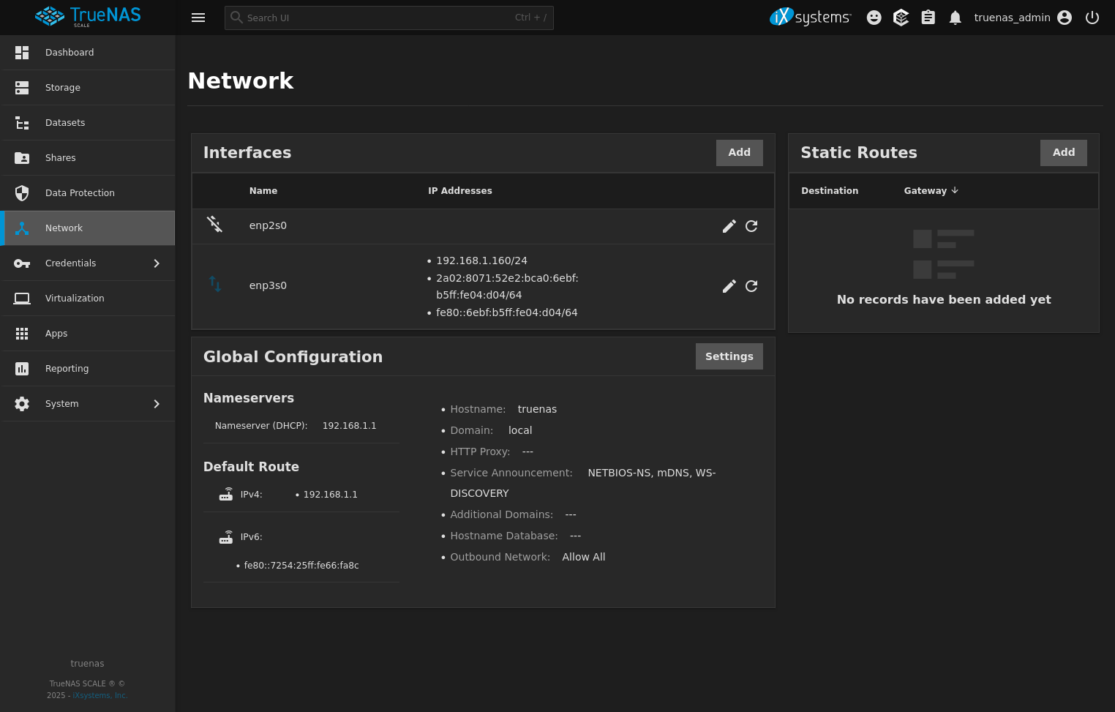This screenshot has width=1115, height=712.
Task: Add a new network interface
Action: click(739, 152)
